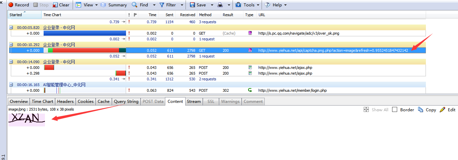Switch to the Headers tab
Image resolution: width=458 pixels, height=160 pixels.
65,102
